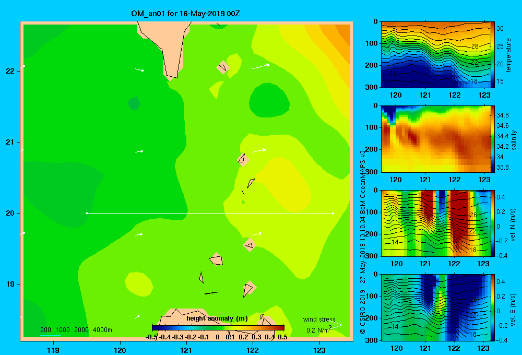Click the "© CSIRO 2019" copyright text

coord(363,312)
